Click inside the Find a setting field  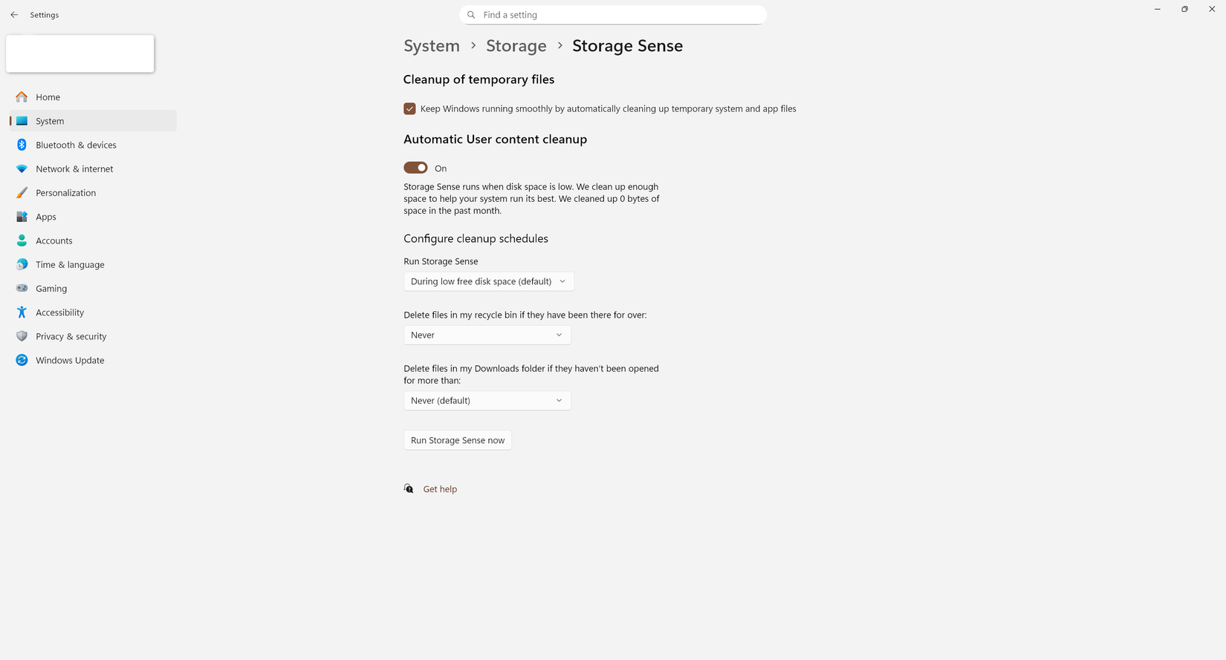[x=613, y=14]
